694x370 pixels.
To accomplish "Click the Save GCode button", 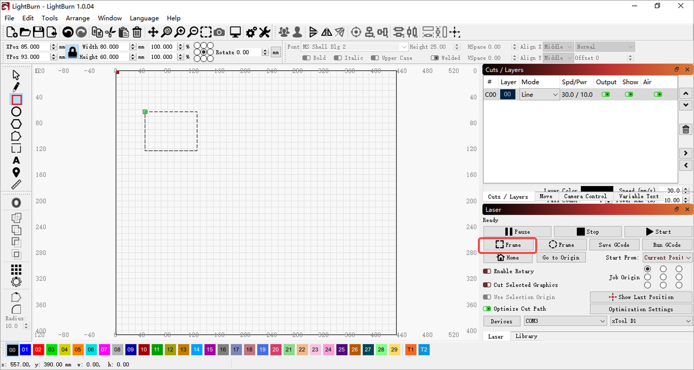I will 614,245.
